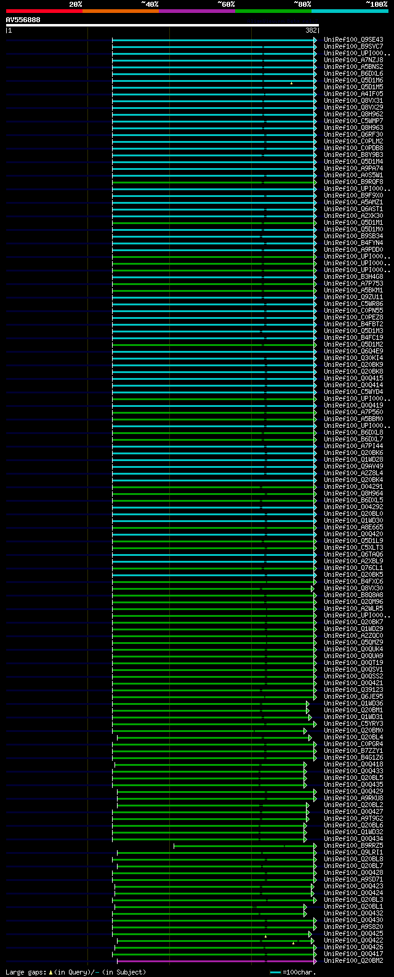394x977 pixels.
Task: Click the cyan =100char. scale legend
Action: point(293,972)
